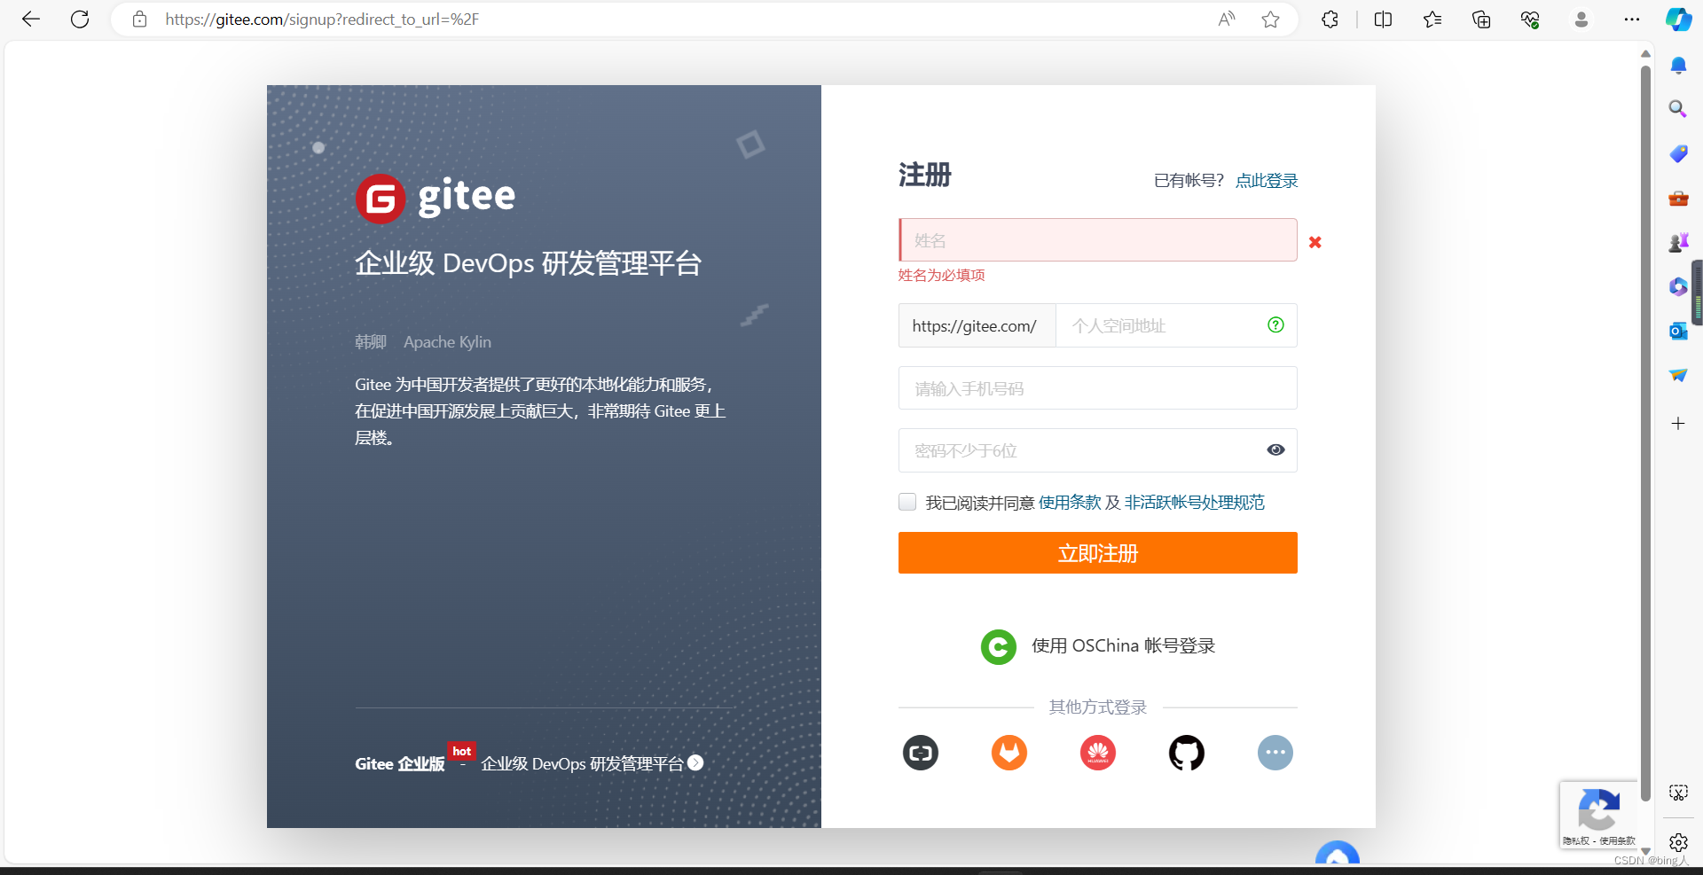1703x875 pixels.
Task: Open Copilot in the sidebar
Action: [1678, 19]
